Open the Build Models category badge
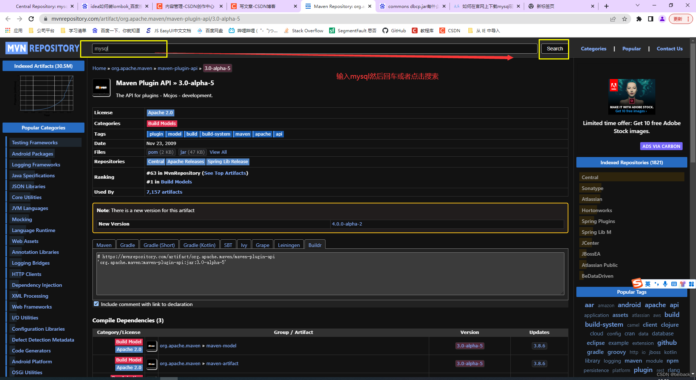The height and width of the screenshot is (380, 696). (162, 124)
